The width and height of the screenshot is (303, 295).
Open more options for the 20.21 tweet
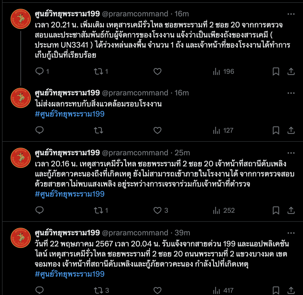click(291, 14)
